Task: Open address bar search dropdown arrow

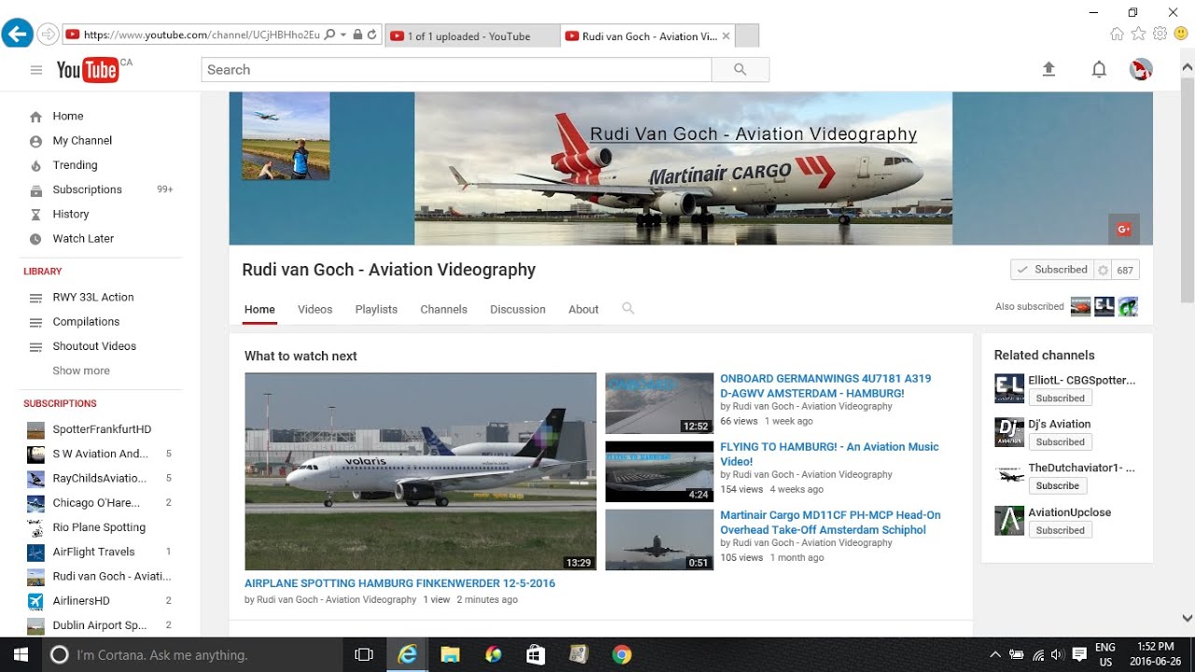Action: pos(344,35)
